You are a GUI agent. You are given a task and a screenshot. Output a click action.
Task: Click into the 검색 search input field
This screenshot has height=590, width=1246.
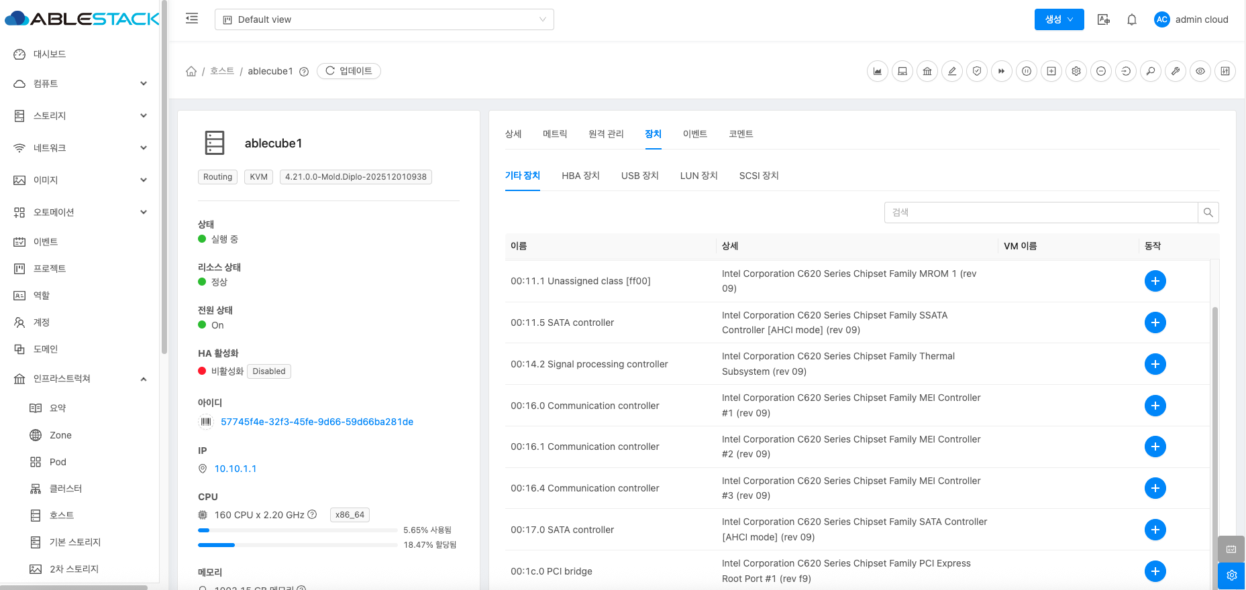(x=1040, y=213)
